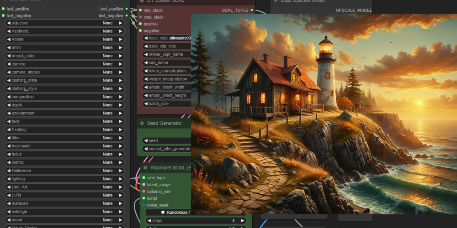
Task: Click the increase arrow on the steps widget
Action: click(242, 221)
